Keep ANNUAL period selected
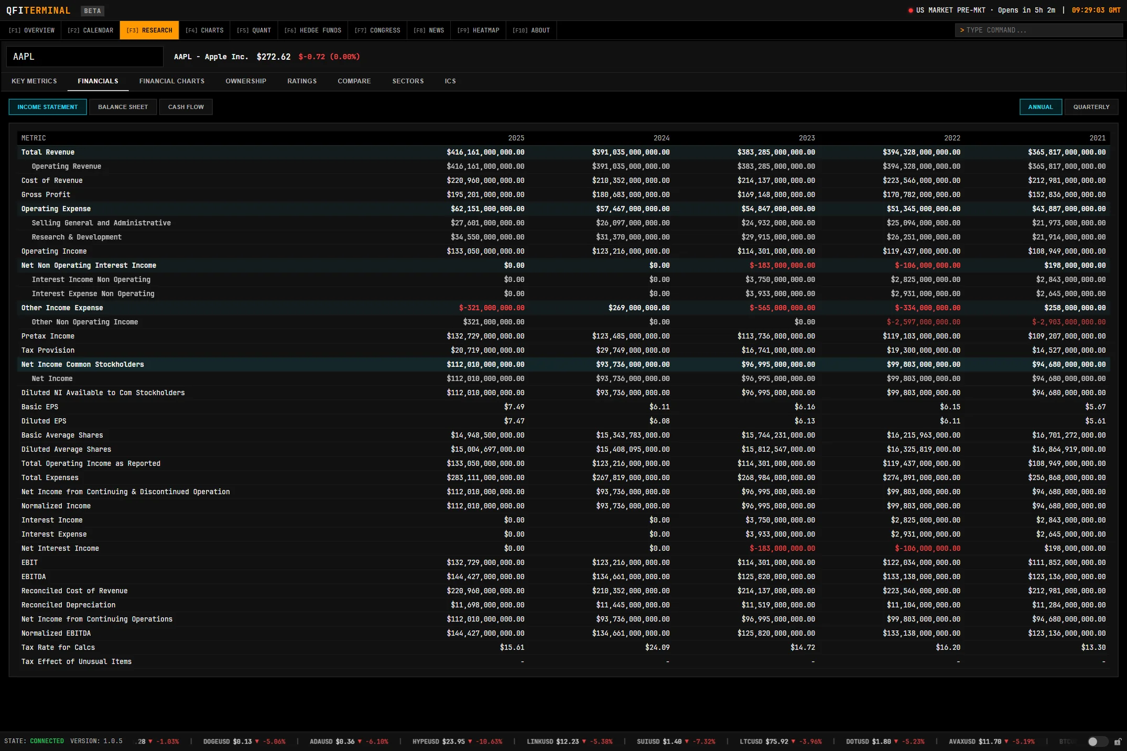1127x751 pixels. click(1040, 107)
